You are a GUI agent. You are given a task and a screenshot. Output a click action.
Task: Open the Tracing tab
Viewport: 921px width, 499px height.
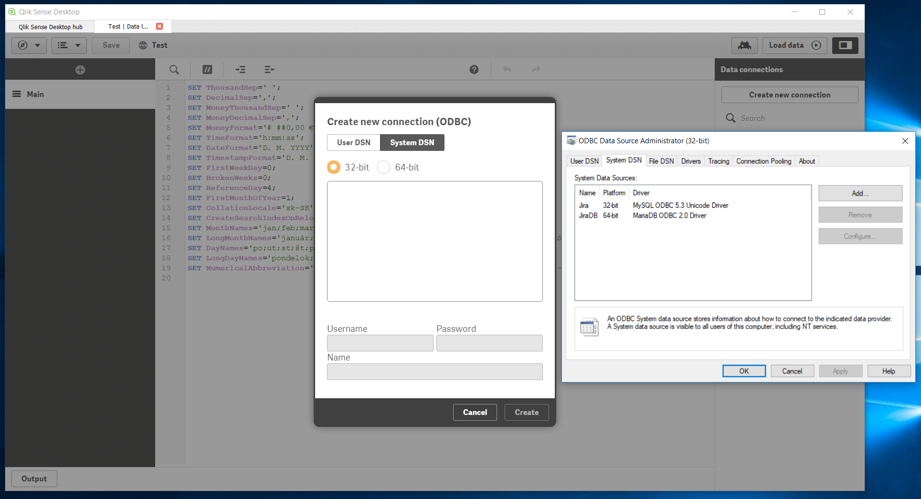pos(719,161)
